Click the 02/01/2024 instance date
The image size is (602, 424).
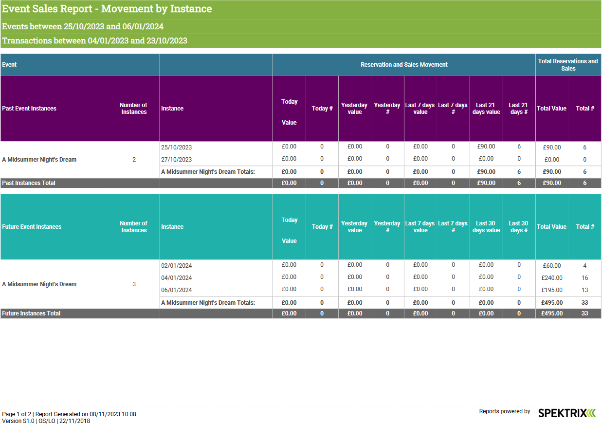(x=176, y=266)
